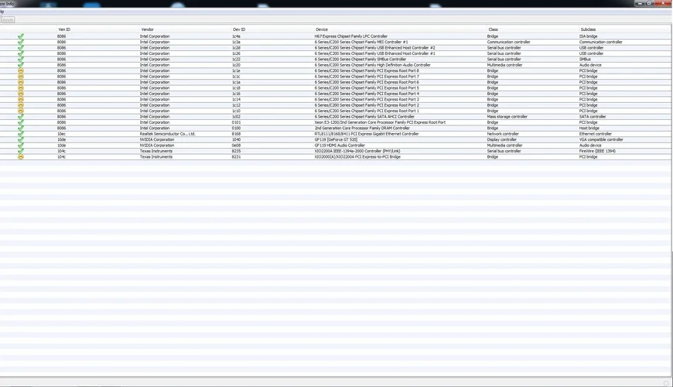Image resolution: width=673 pixels, height=387 pixels.
Task: Click 'Realtek Semiconductor Co., Ltd.' vendor cell
Action: coord(167,134)
